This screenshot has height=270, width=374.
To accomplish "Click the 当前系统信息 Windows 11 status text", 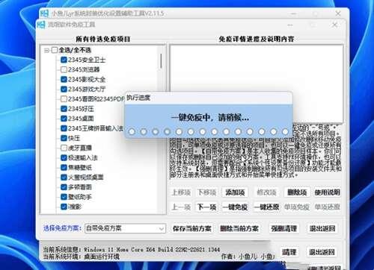I will (x=132, y=249).
